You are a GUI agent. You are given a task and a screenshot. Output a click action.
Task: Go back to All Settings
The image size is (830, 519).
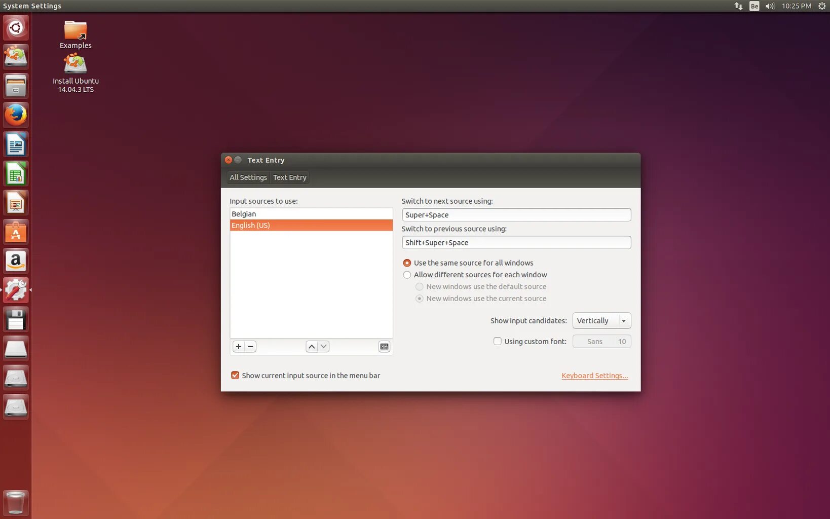tap(248, 177)
